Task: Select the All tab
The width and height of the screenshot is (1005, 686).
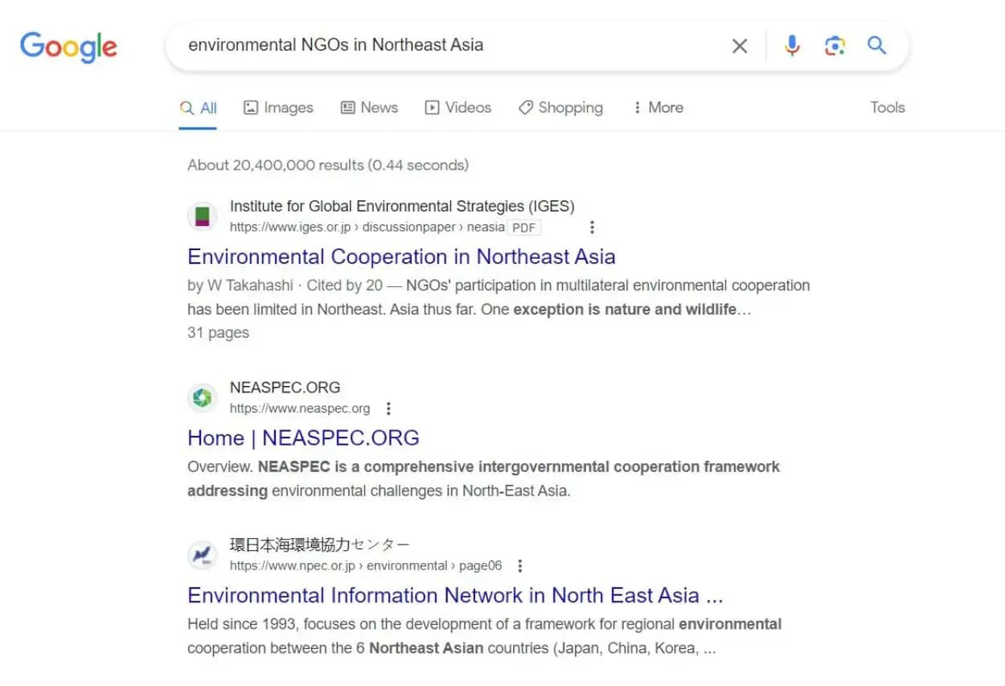Action: pyautogui.click(x=198, y=108)
